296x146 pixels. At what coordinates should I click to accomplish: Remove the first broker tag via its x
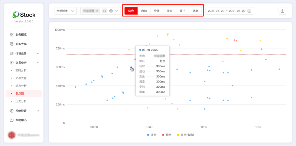[x=97, y=11]
